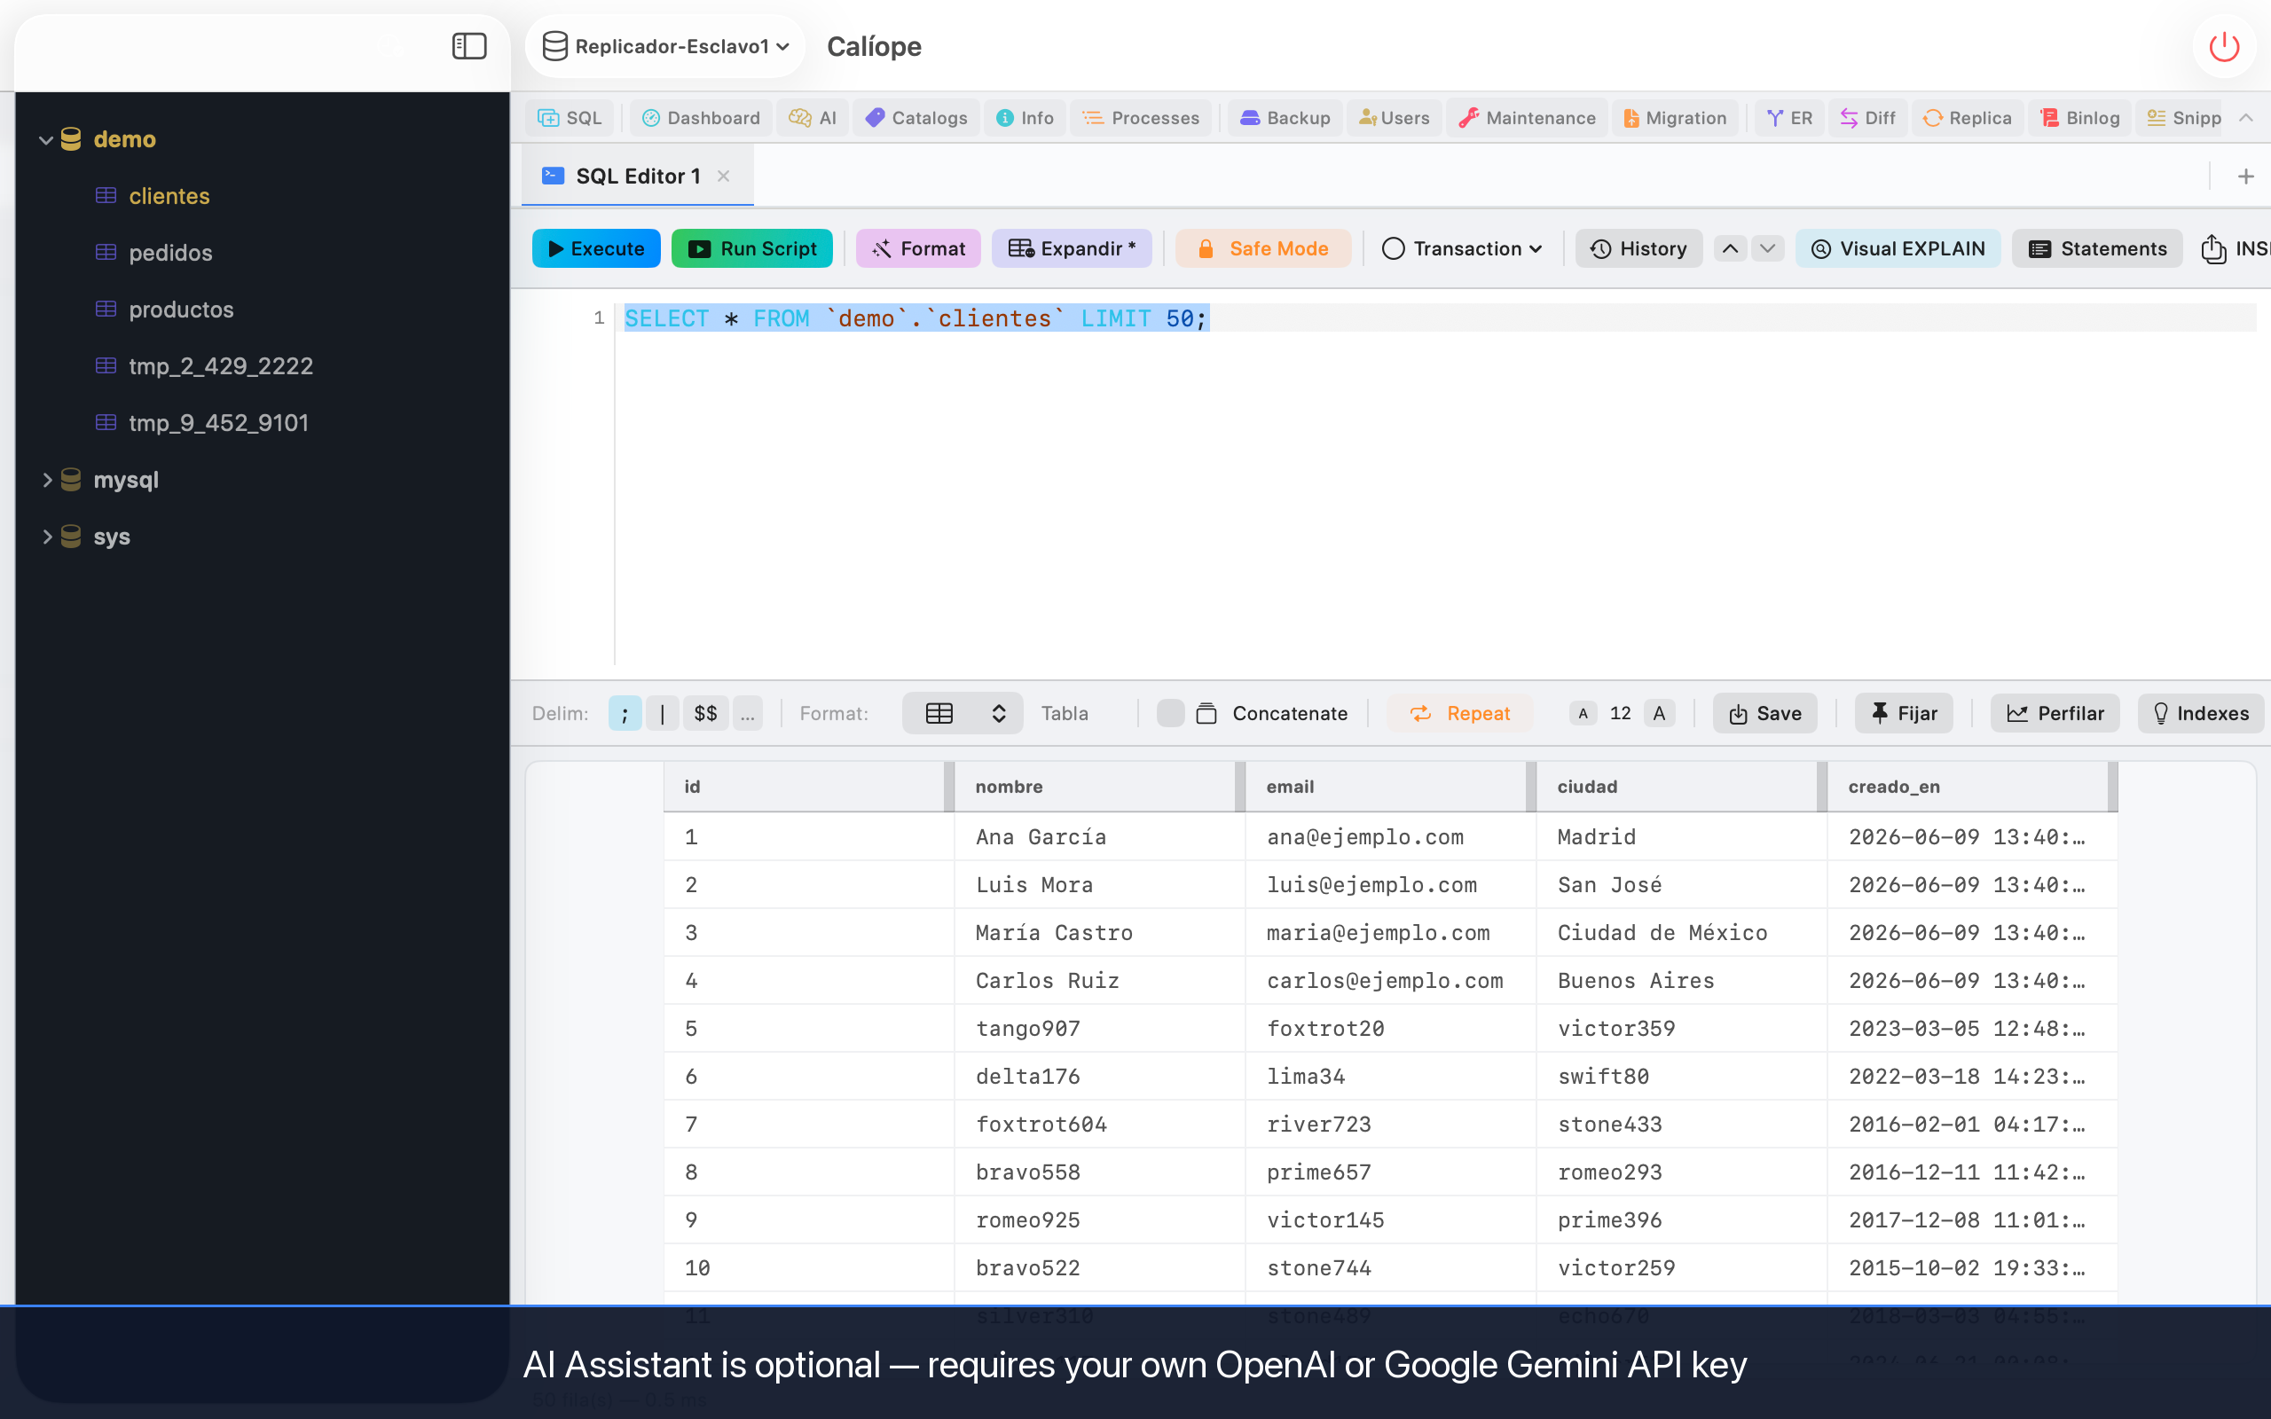Choose custom delimiter ellipsis option

[x=748, y=713]
